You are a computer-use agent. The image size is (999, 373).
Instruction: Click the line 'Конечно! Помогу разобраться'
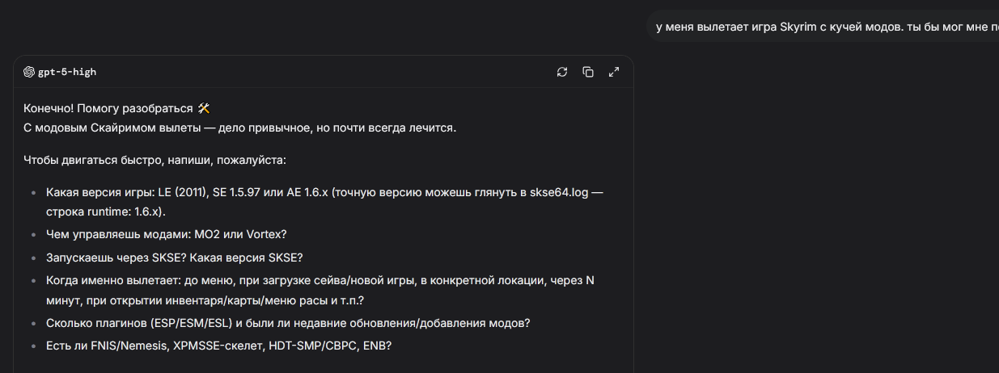click(108, 108)
